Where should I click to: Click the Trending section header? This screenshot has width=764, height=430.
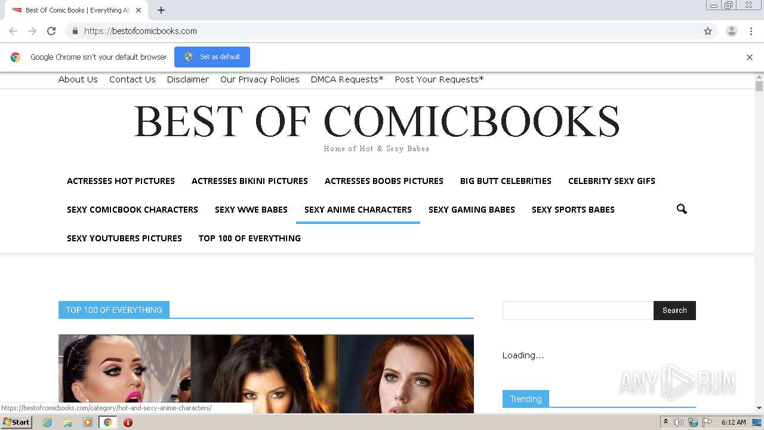click(x=526, y=399)
